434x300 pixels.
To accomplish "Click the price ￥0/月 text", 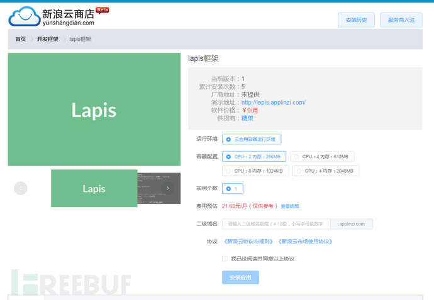I will click(x=250, y=110).
